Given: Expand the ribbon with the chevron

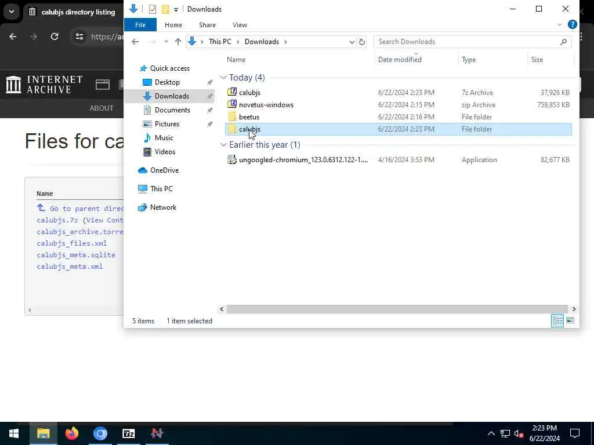Looking at the screenshot, I should (560, 24).
